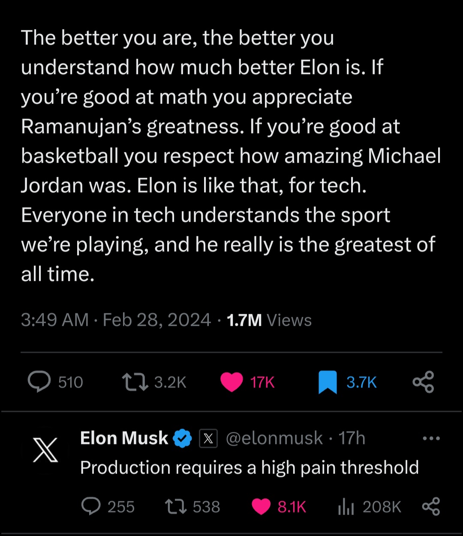Click the blue verified badge

pyautogui.click(x=182, y=438)
